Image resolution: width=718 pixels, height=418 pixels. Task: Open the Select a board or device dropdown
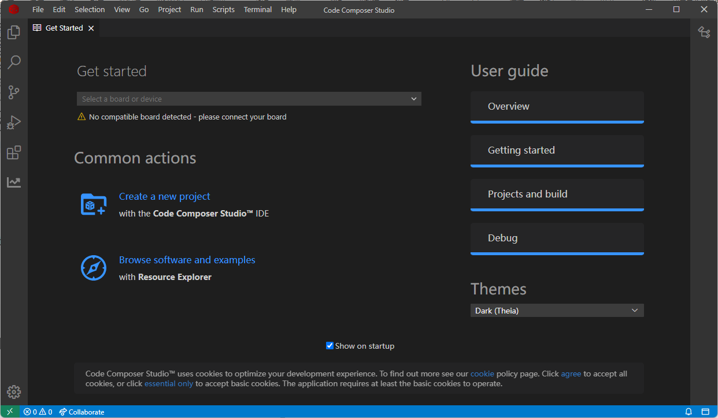pos(249,99)
